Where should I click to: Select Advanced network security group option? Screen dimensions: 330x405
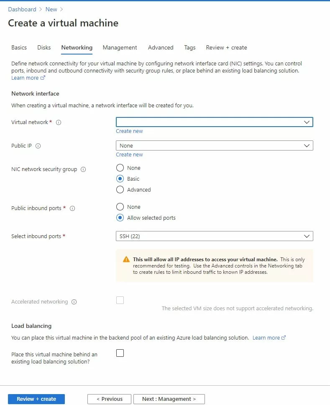click(120, 190)
